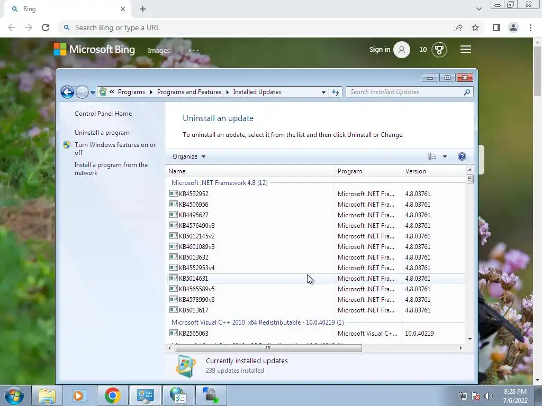Click the Chrome reload page button

pyautogui.click(x=46, y=27)
